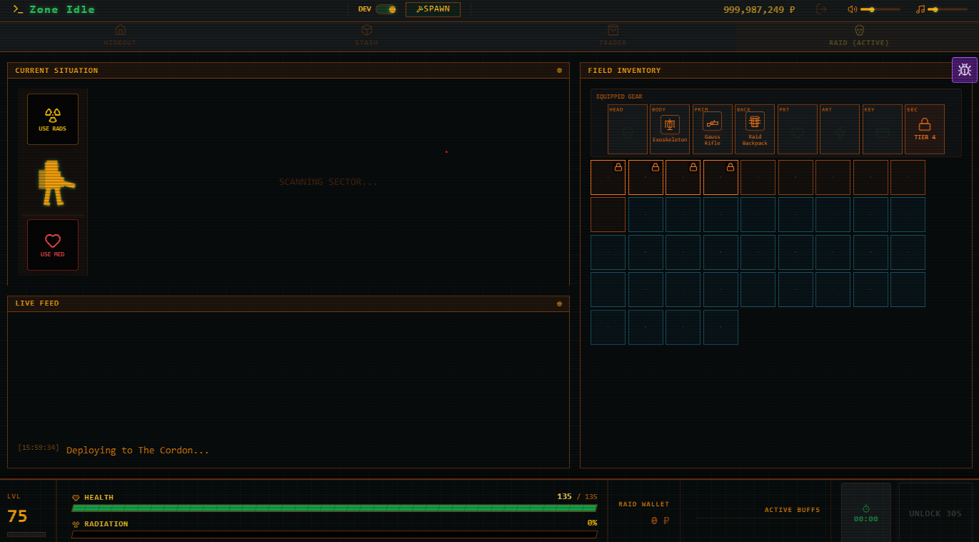The width and height of the screenshot is (979, 542).
Task: Click the Unlock 30s button
Action: (935, 513)
